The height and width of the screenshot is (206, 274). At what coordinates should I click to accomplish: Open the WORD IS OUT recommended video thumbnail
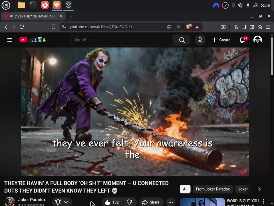[202, 202]
